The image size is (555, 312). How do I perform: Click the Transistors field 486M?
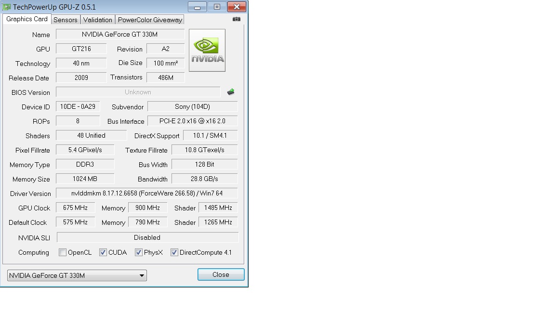click(166, 78)
